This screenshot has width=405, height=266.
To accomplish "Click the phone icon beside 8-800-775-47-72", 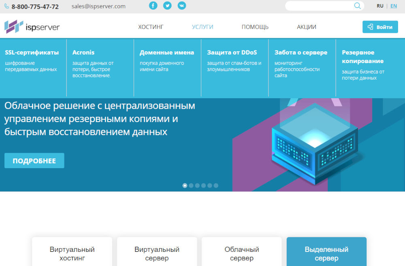I will pos(7,6).
